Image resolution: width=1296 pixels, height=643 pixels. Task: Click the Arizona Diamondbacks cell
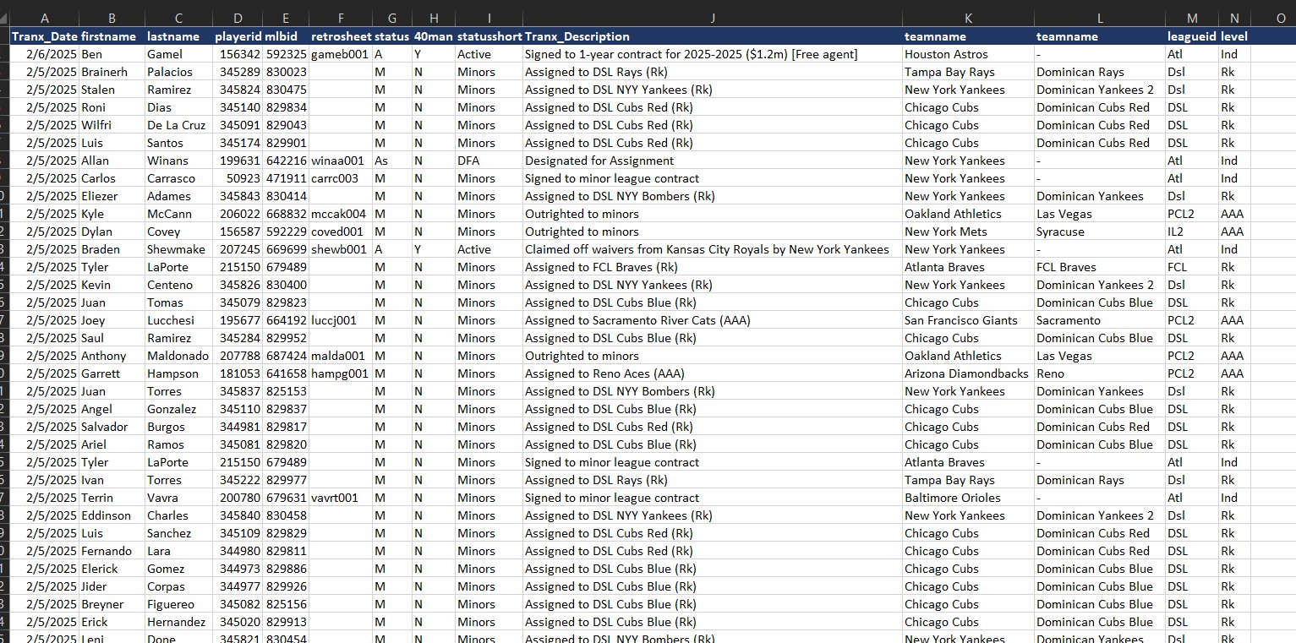pyautogui.click(x=966, y=373)
